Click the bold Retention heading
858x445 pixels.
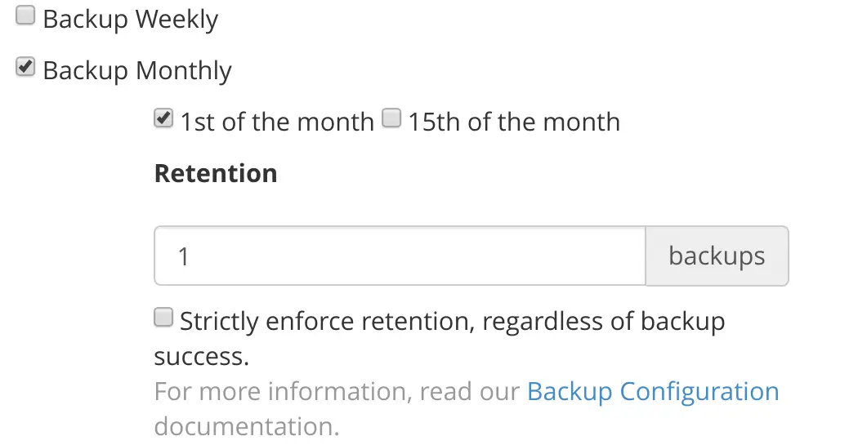click(216, 174)
